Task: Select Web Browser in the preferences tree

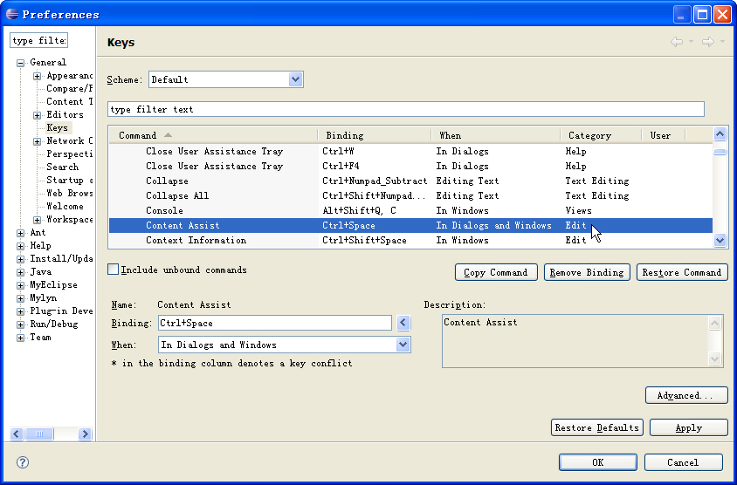Action: [69, 194]
